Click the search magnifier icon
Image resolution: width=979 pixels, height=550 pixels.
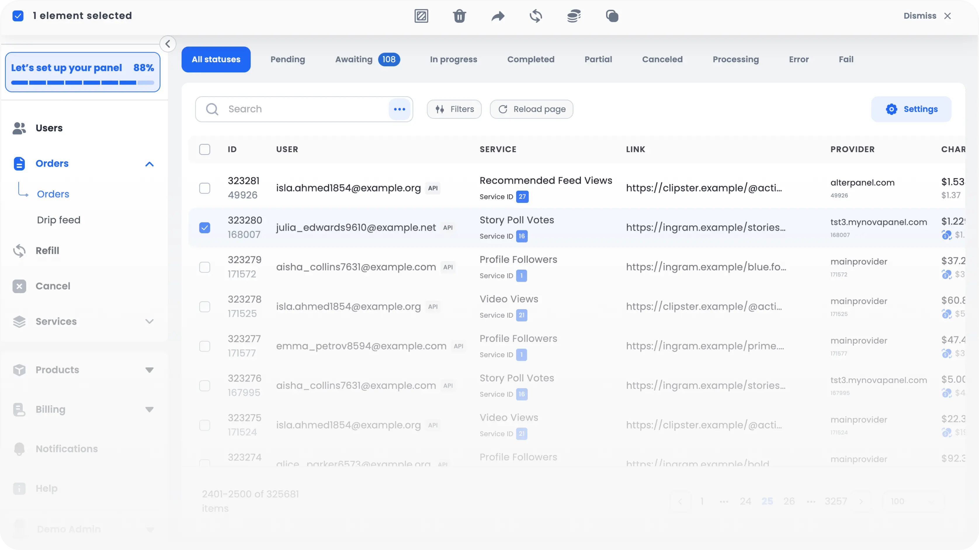(x=212, y=109)
